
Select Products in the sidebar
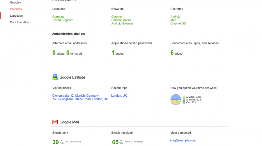tap(16, 9)
